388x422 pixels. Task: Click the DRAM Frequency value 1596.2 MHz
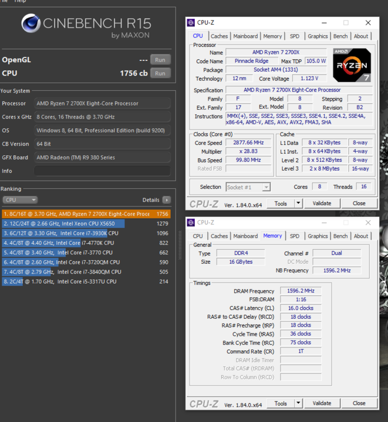coord(301,291)
